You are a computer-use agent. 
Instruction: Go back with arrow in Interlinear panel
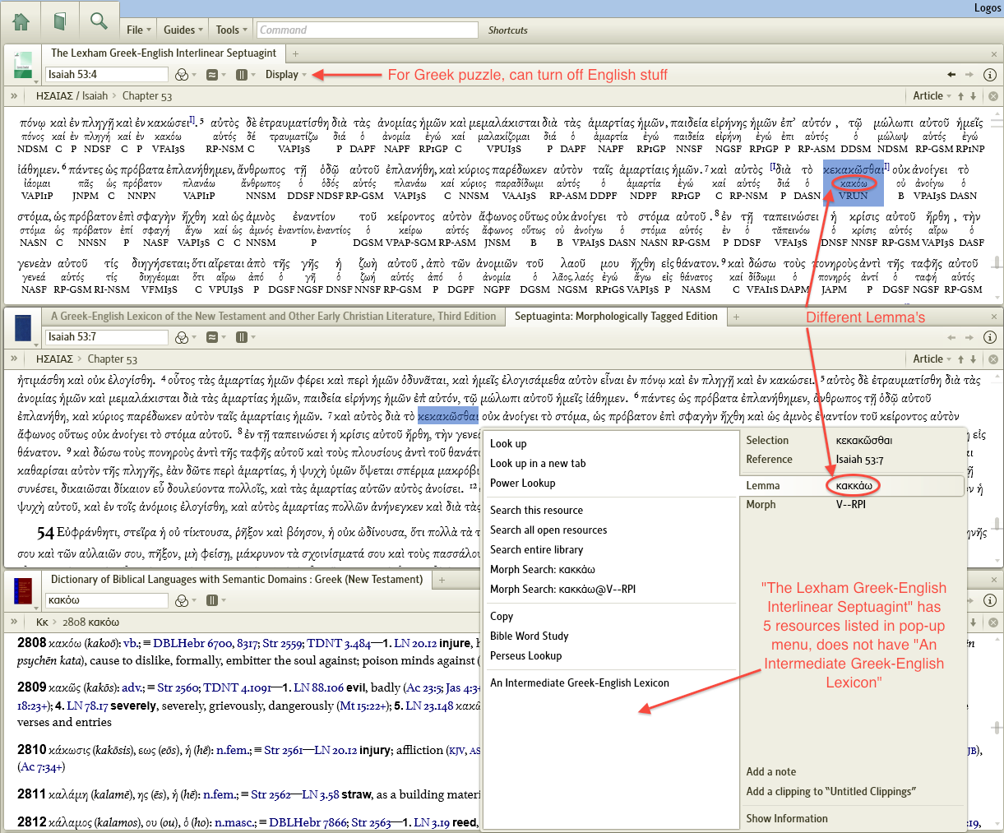coord(951,75)
